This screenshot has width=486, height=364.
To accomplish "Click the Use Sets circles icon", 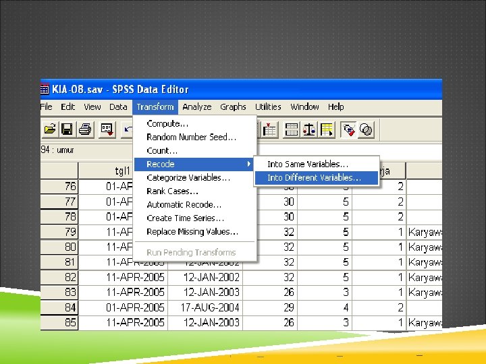I will coord(366,129).
